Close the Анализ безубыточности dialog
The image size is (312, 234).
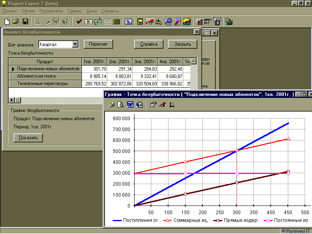(x=197, y=32)
